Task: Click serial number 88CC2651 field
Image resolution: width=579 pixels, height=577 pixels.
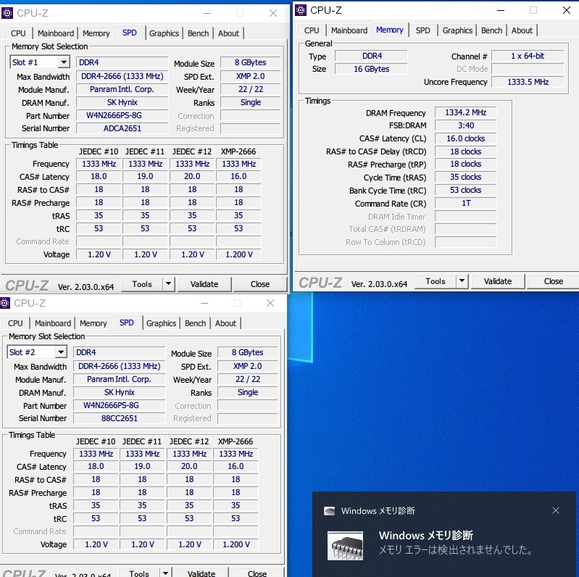Action: pyautogui.click(x=120, y=418)
